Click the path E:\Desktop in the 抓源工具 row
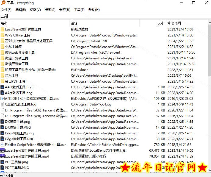The height and width of the screenshot is (177, 211). coord(80,70)
